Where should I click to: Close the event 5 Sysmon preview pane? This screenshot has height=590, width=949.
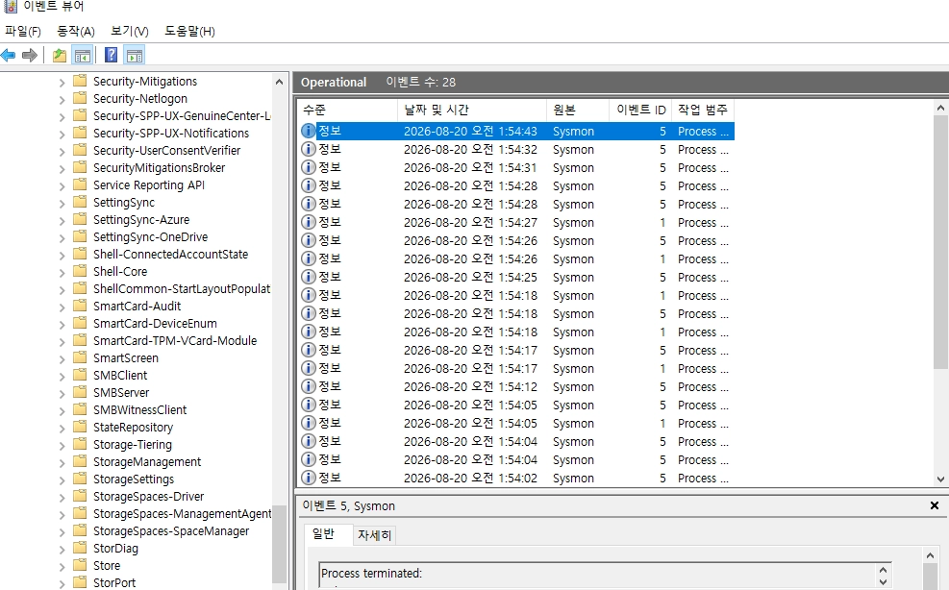point(934,505)
